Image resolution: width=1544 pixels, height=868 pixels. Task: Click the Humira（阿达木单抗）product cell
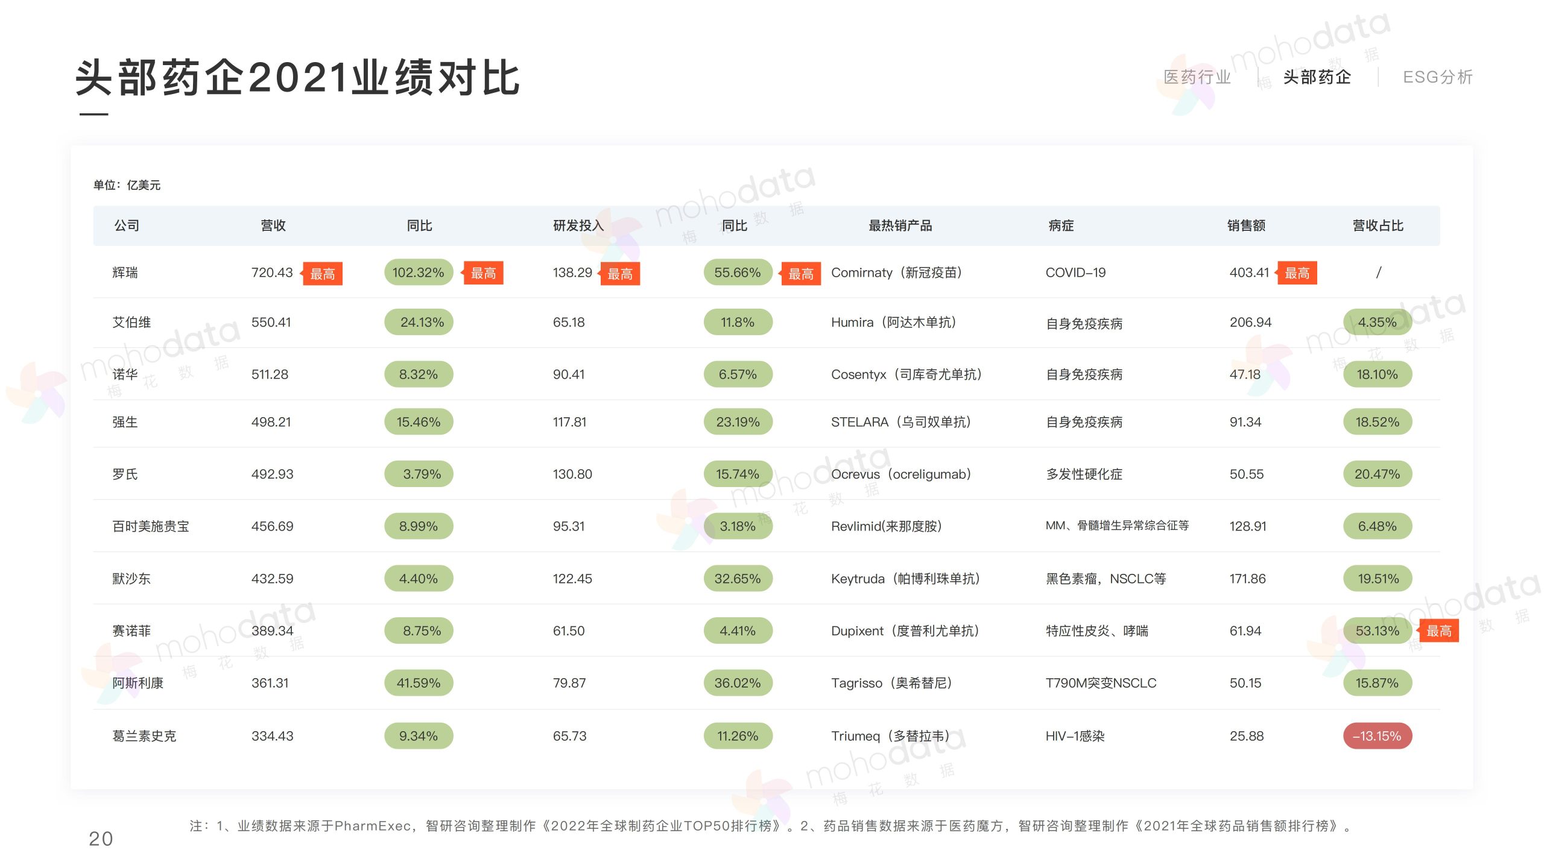click(893, 322)
